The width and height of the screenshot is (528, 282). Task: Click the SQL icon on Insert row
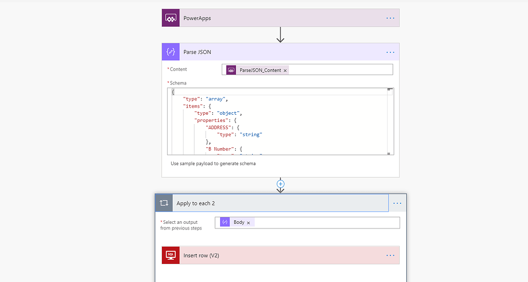pos(171,255)
